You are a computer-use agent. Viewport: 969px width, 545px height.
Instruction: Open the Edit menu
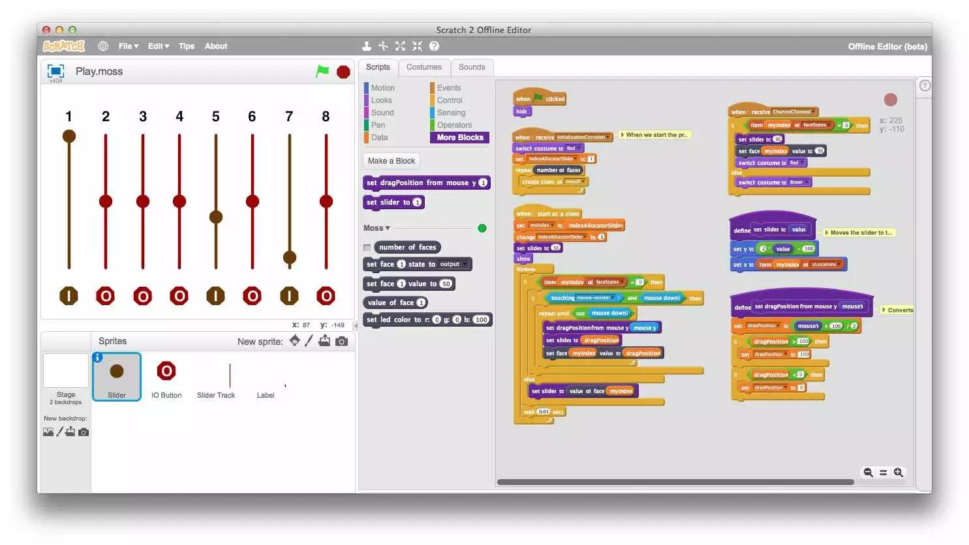(159, 46)
